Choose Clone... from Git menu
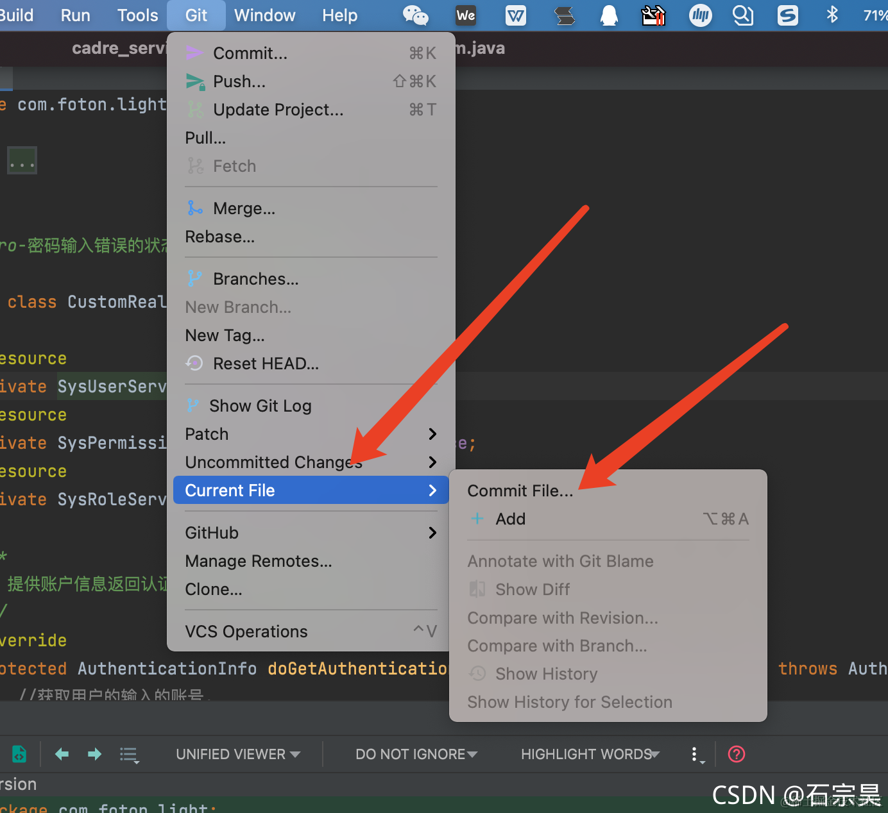The height and width of the screenshot is (813, 888). pos(311,589)
